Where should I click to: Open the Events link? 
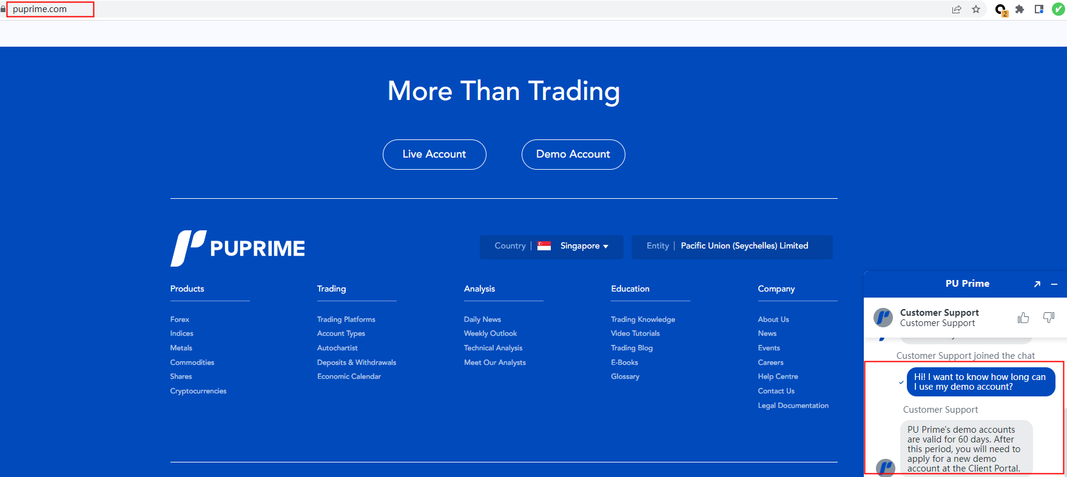pos(769,348)
